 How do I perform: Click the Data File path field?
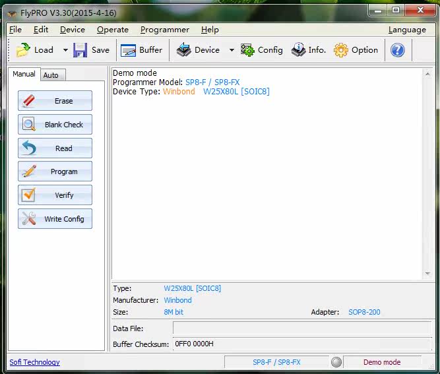(x=301, y=328)
